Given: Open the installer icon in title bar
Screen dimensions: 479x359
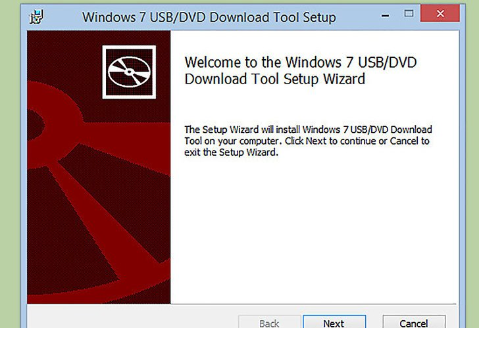Looking at the screenshot, I should pyautogui.click(x=37, y=17).
